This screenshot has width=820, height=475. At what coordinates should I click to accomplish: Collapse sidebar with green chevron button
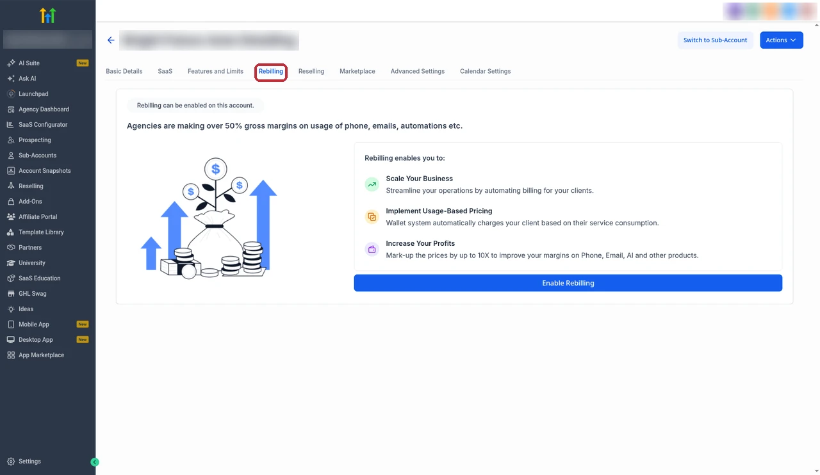click(95, 462)
